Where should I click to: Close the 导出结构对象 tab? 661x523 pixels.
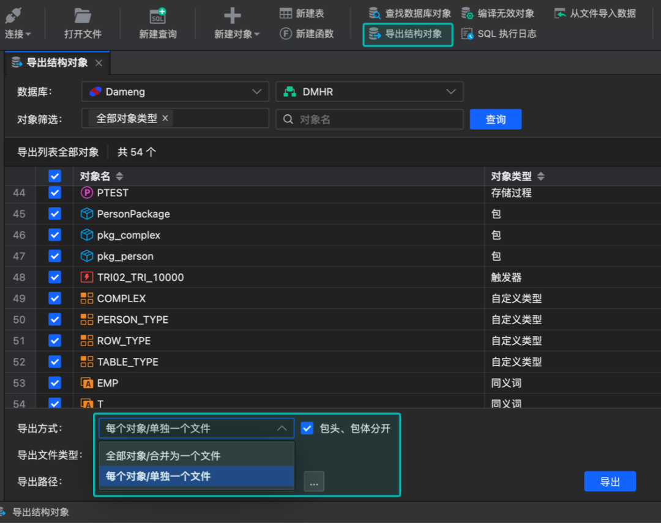[99, 63]
